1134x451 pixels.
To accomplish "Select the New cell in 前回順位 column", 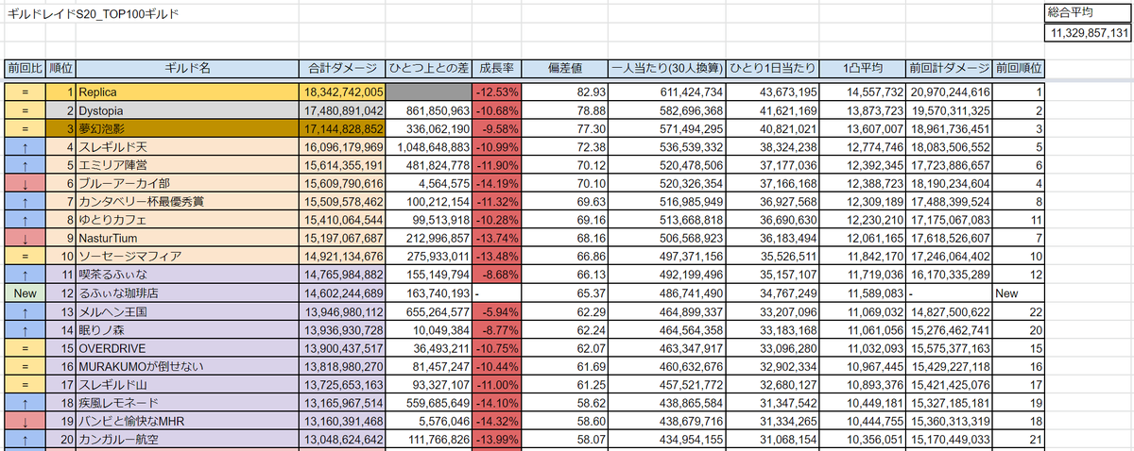I will (1019, 292).
